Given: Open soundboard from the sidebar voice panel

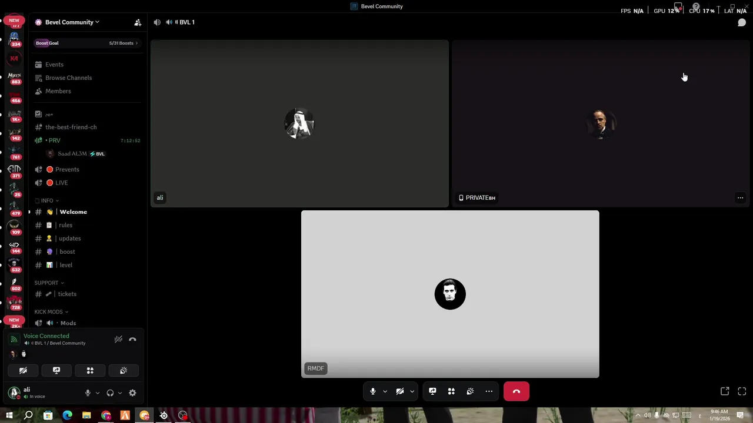Looking at the screenshot, I should [124, 371].
